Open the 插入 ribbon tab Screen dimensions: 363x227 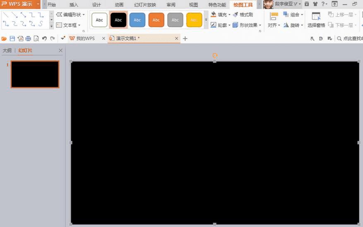74,5
